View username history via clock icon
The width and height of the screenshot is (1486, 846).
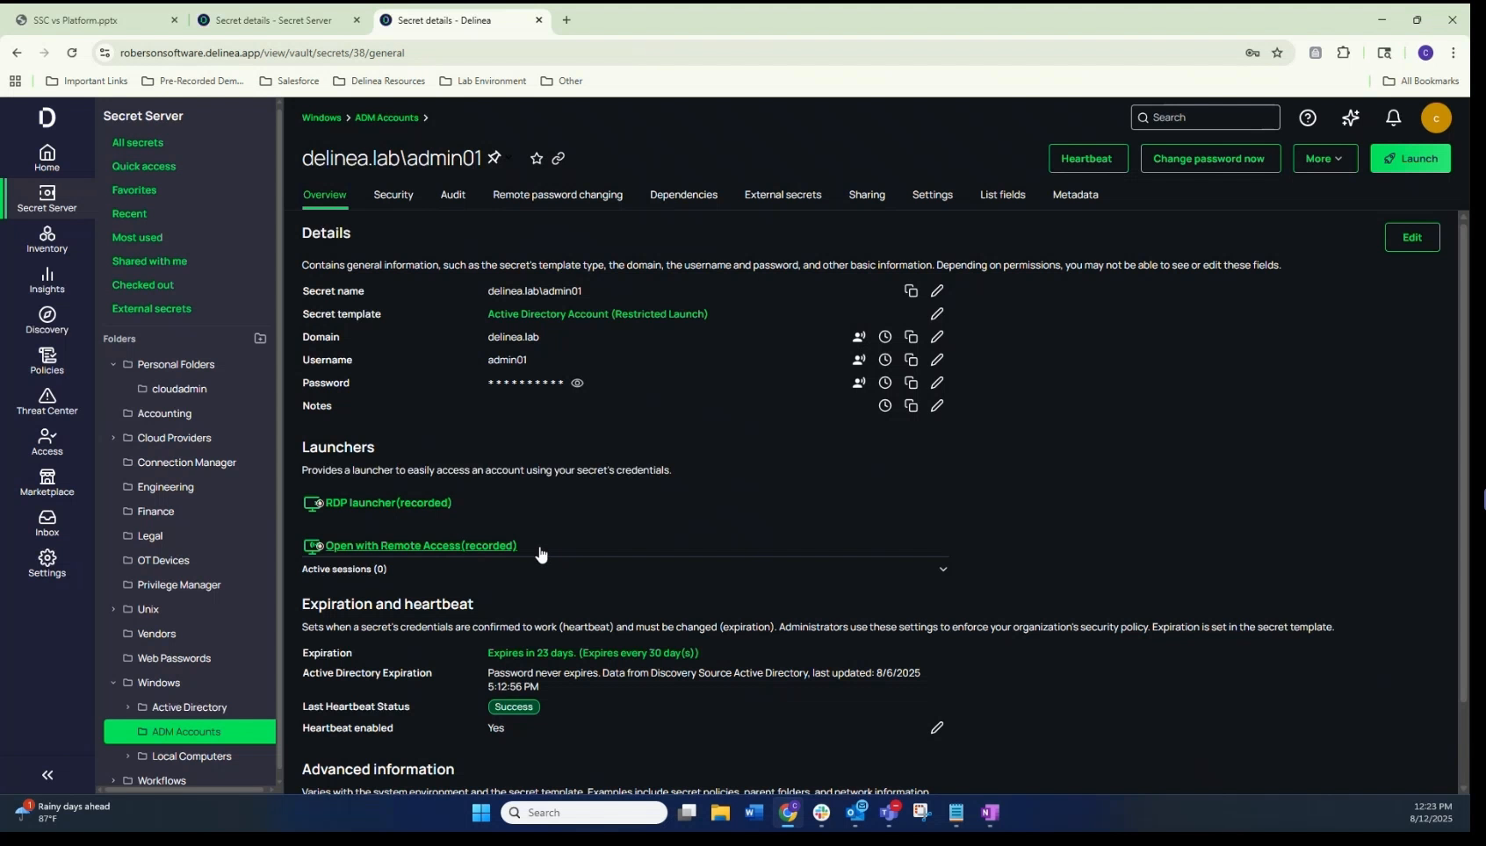tap(884, 360)
